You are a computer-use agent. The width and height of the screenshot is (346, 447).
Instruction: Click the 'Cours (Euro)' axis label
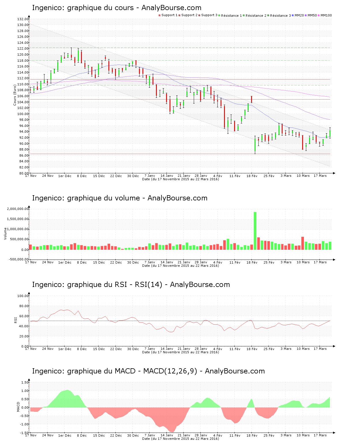15,95
